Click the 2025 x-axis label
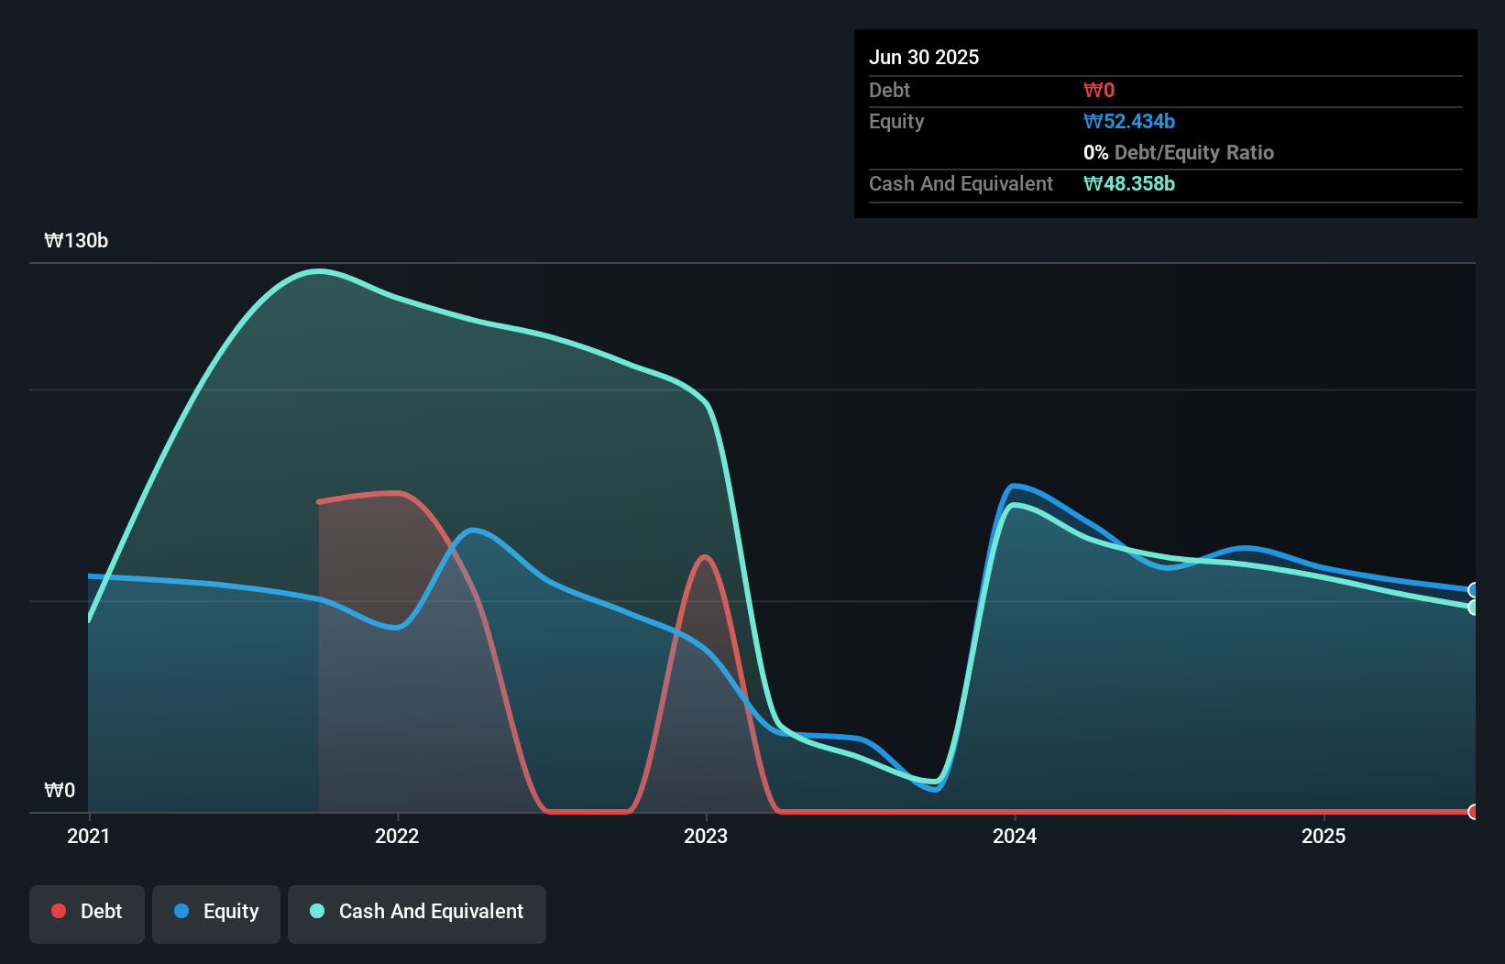This screenshot has height=964, width=1505. pos(1324,836)
